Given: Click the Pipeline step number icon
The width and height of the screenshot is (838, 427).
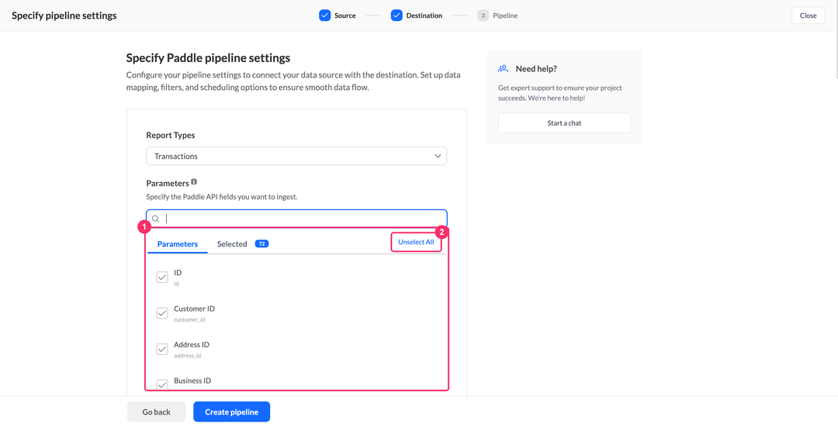Looking at the screenshot, I should click(483, 15).
